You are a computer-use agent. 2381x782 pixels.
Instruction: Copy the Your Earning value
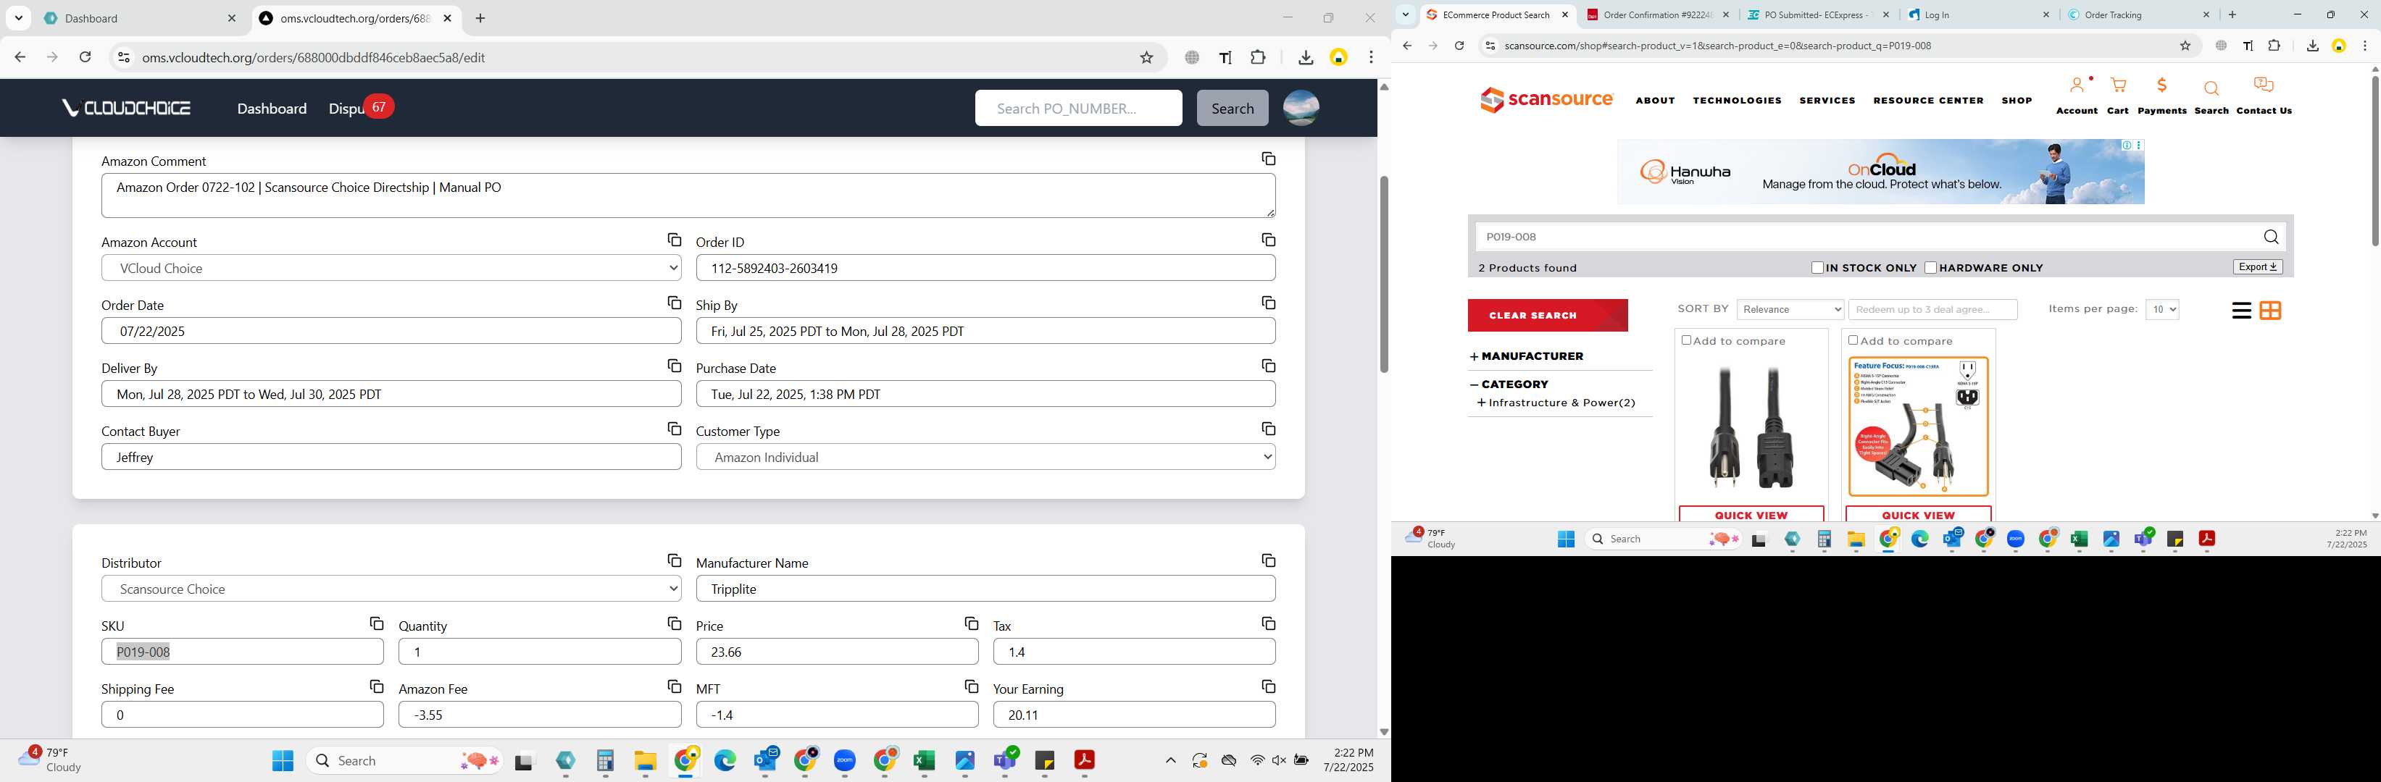pos(1268,686)
